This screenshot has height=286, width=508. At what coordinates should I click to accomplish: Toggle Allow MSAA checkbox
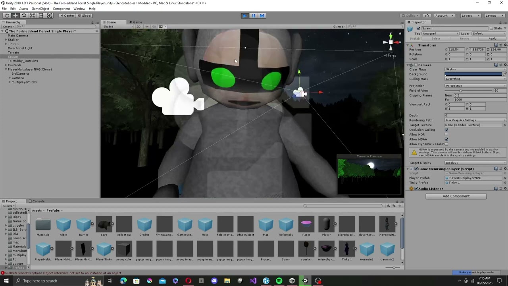pos(446,139)
